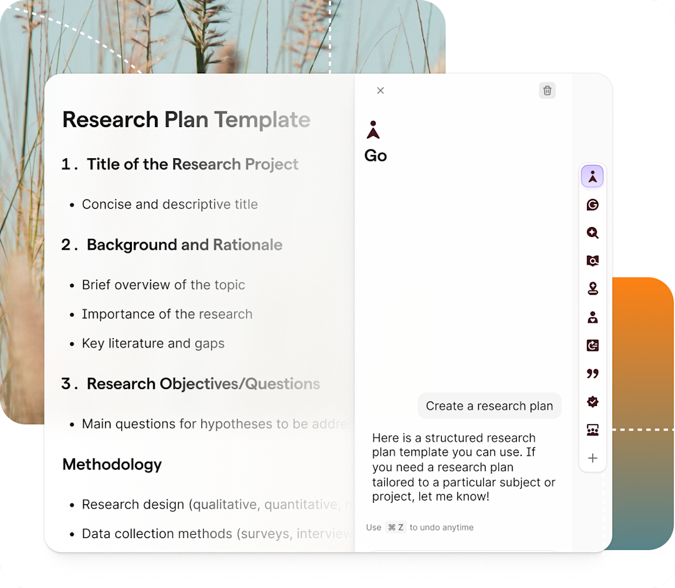
Task: Open the chart document icon in the sidebar
Action: coord(592,345)
